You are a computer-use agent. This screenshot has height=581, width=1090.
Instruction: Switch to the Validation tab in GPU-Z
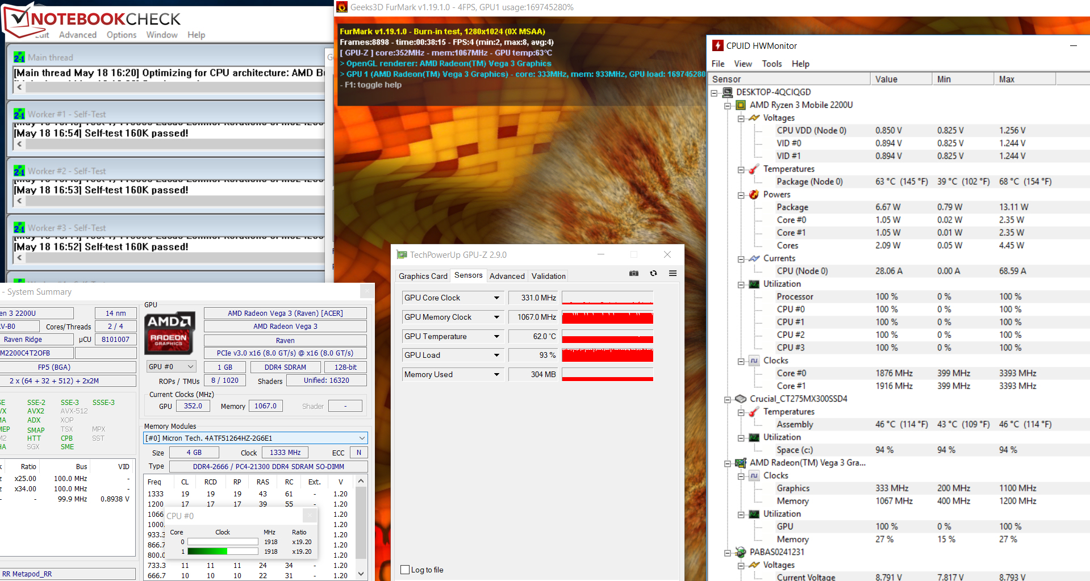click(x=549, y=276)
